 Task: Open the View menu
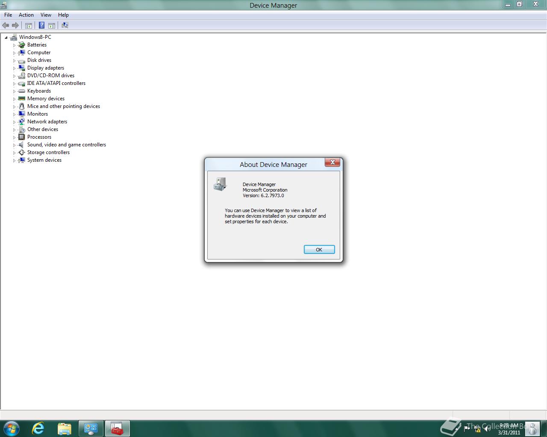[46, 15]
